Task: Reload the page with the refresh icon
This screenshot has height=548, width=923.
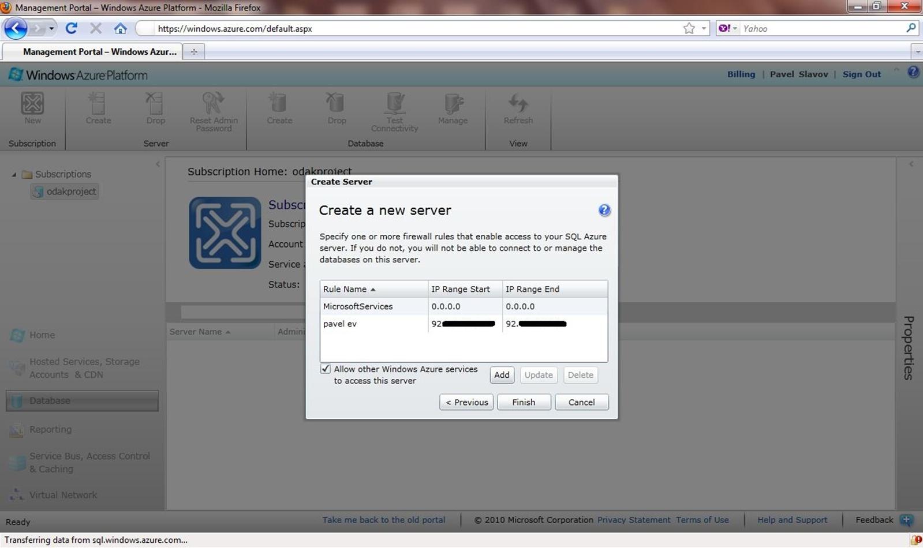Action: click(x=71, y=28)
